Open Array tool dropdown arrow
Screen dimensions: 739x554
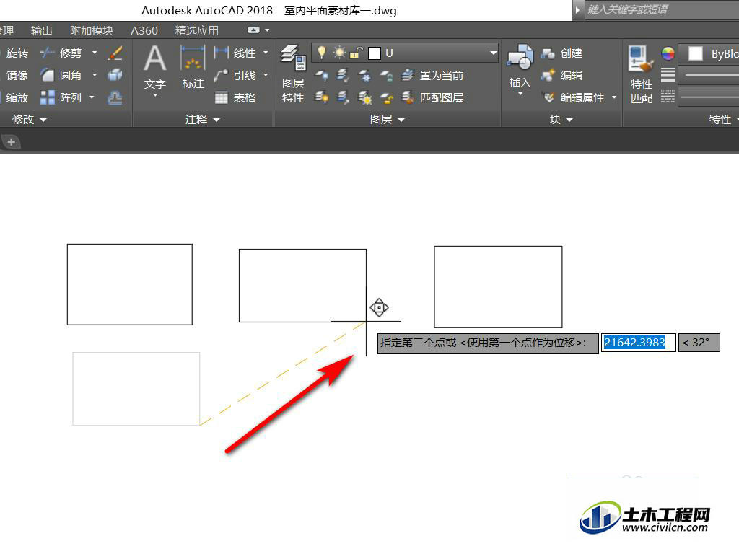(x=92, y=97)
